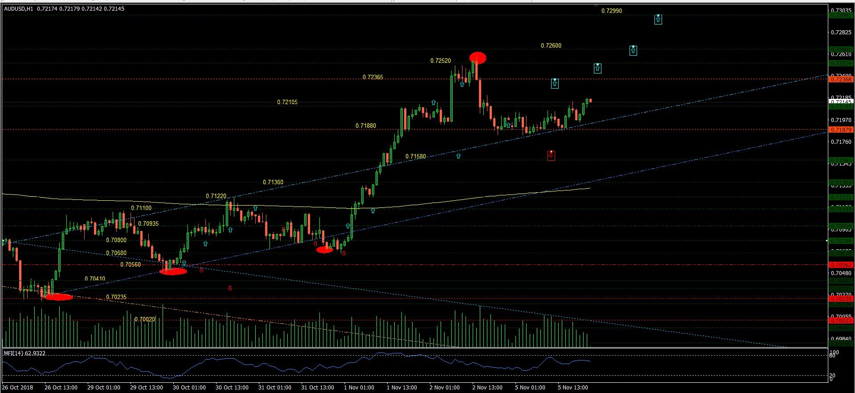
Task: Select the red 0.71879 axis price tag
Action: pos(841,130)
